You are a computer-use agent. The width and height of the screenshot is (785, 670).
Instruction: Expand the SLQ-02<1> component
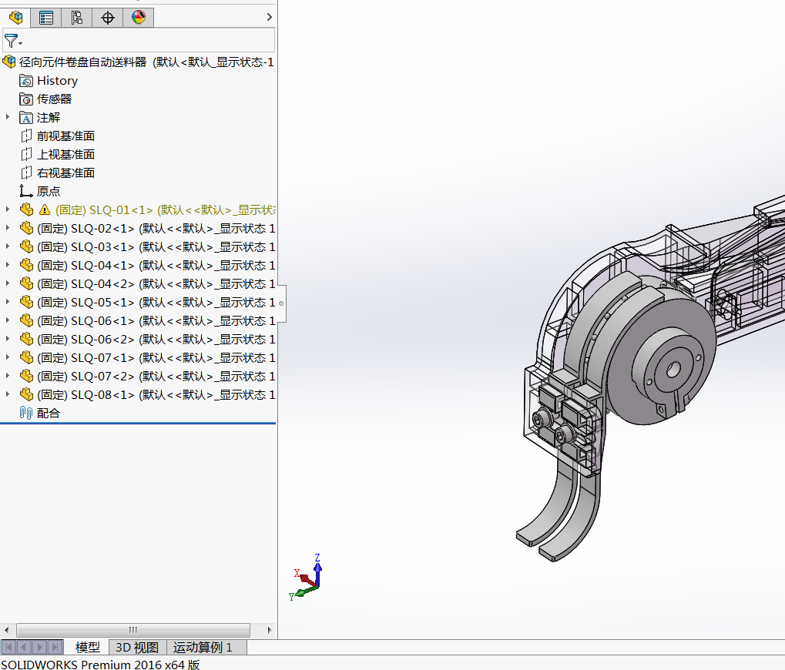(x=8, y=228)
